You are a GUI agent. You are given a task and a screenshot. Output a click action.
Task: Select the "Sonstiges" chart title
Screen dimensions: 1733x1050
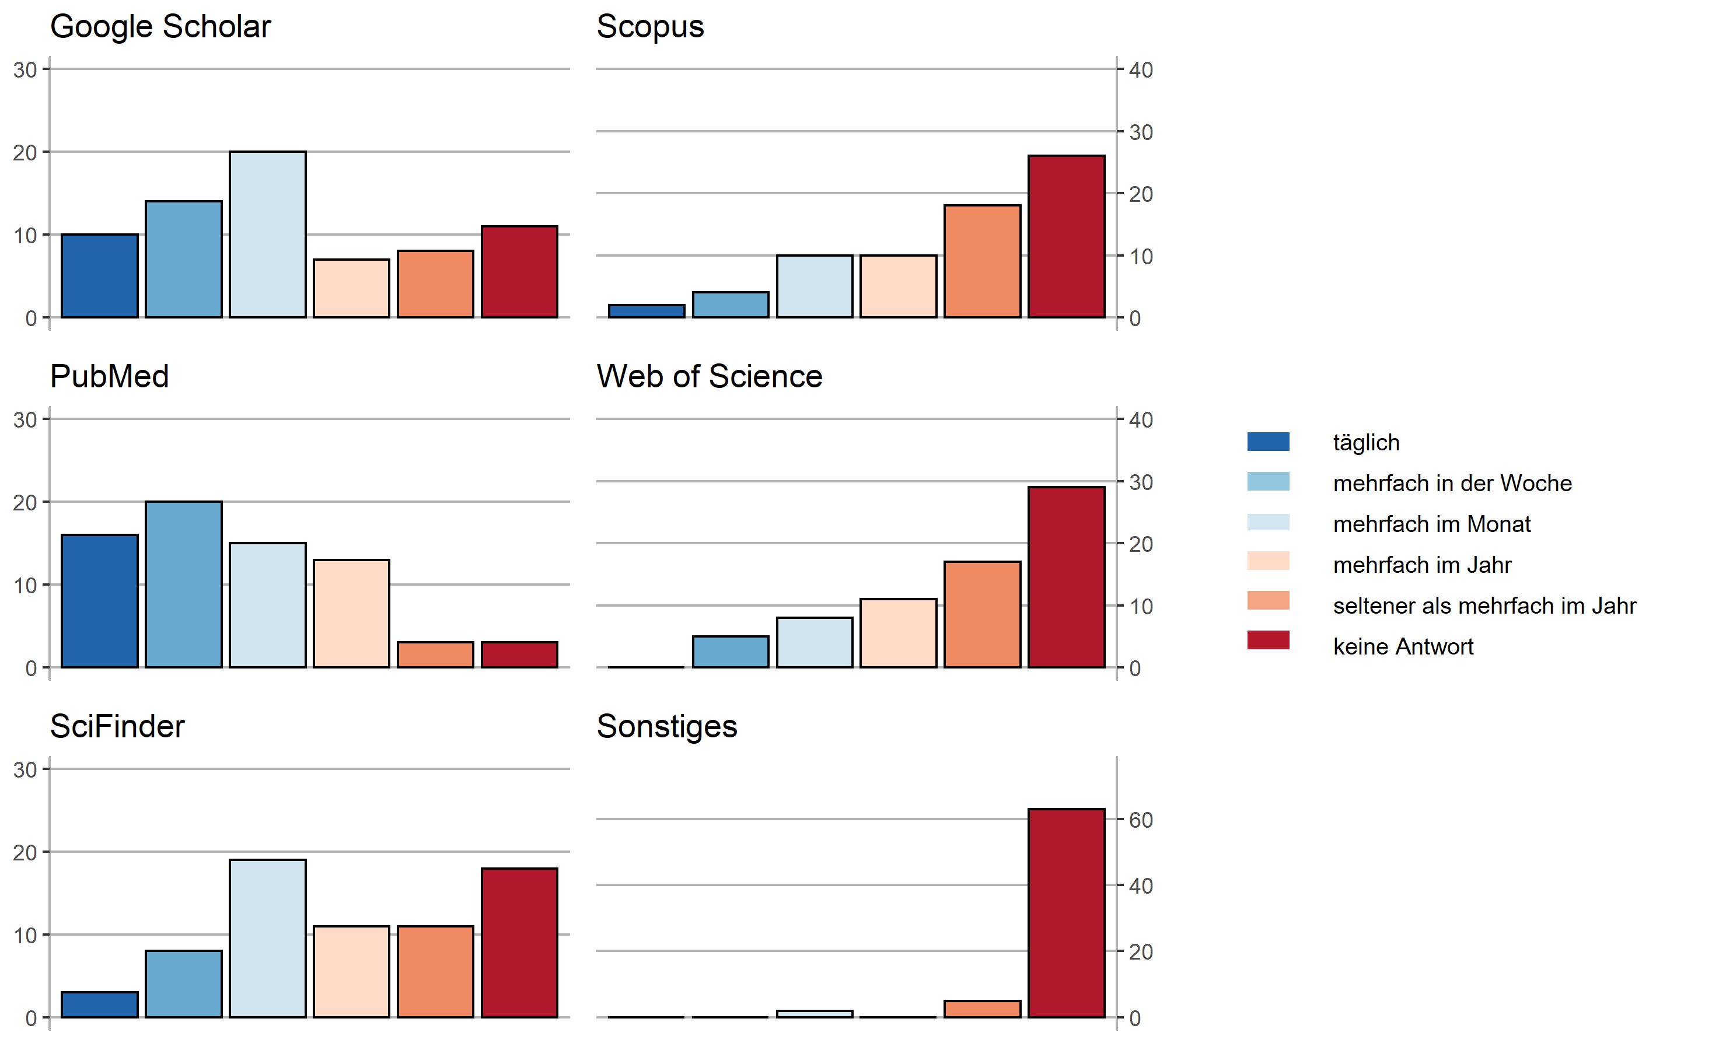[667, 726]
